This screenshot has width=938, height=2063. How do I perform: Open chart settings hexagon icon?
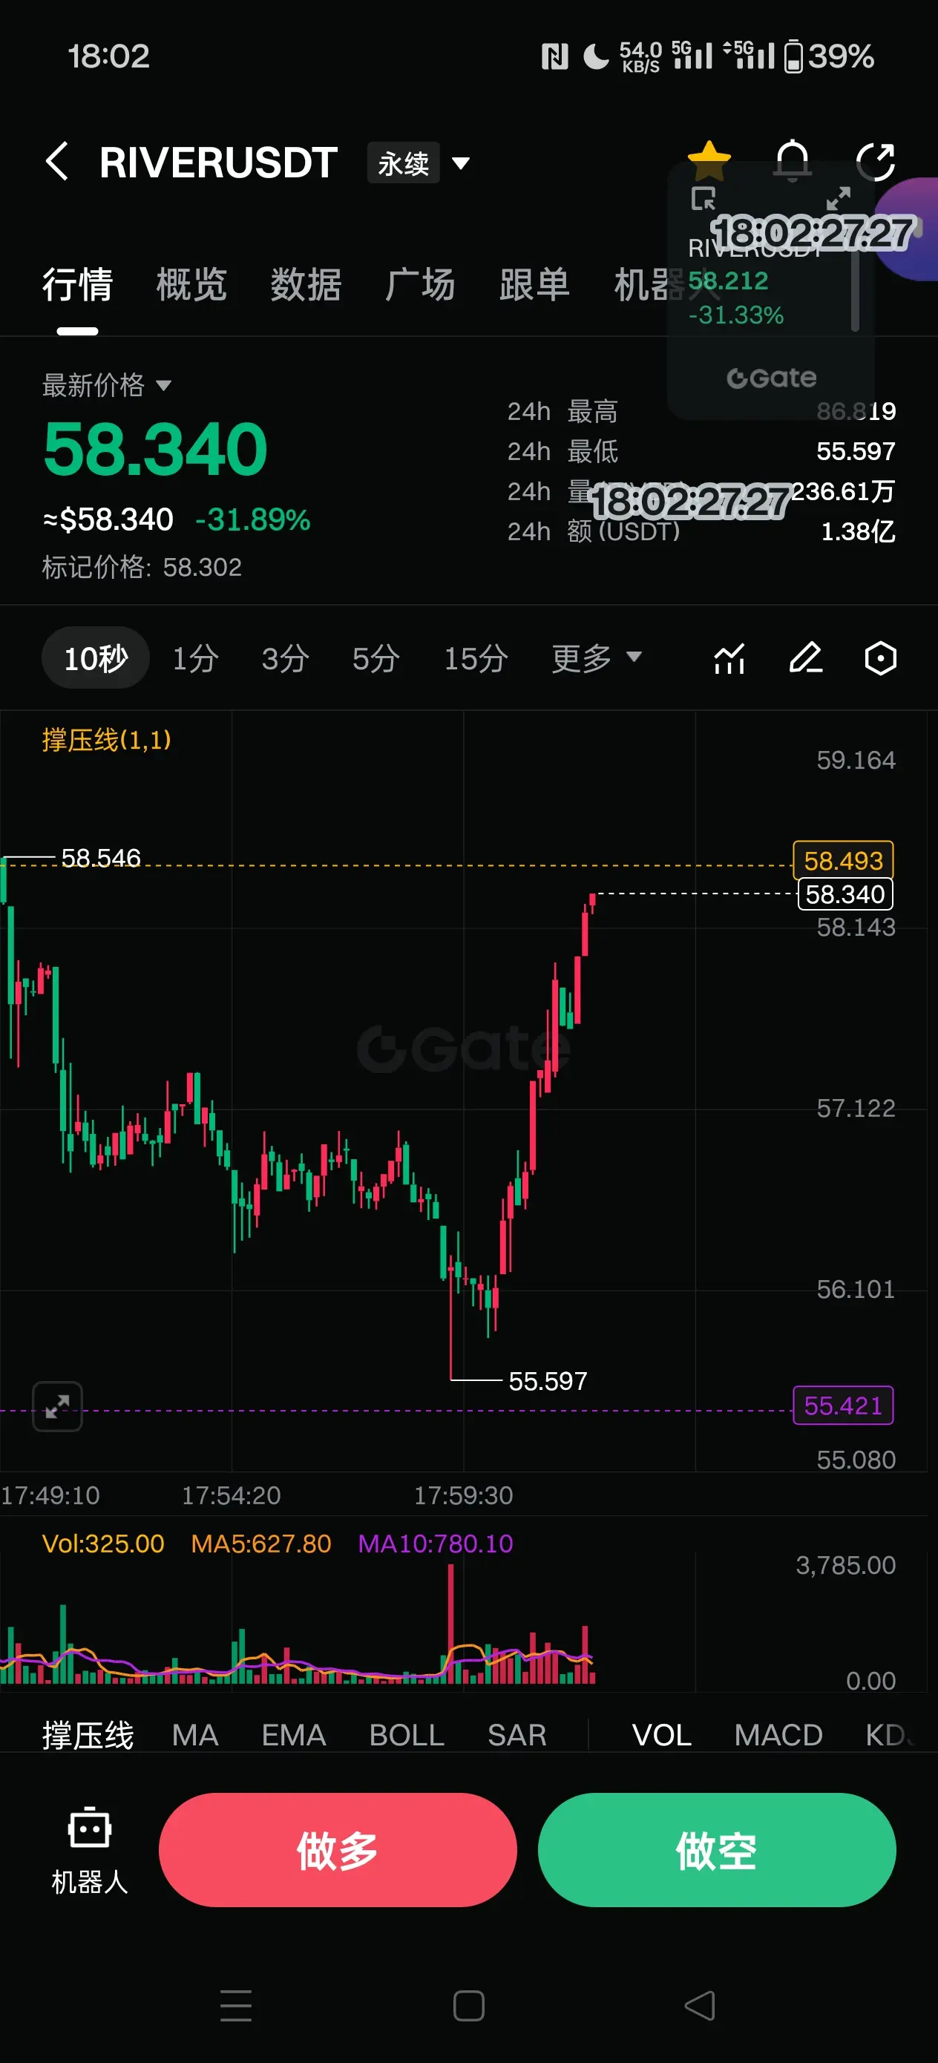click(880, 658)
